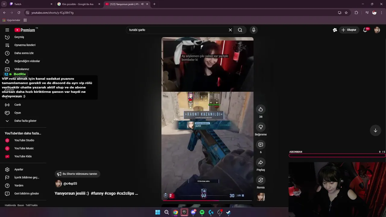This screenshot has width=386, height=217.
Task: Open Chrome three-dot menu
Action: [x=382, y=13]
